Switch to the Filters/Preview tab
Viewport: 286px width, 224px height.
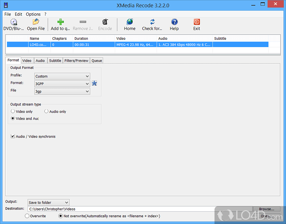click(x=76, y=60)
